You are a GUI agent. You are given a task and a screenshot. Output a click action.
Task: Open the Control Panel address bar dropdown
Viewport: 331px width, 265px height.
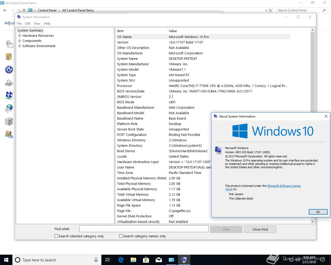pos(266,10)
